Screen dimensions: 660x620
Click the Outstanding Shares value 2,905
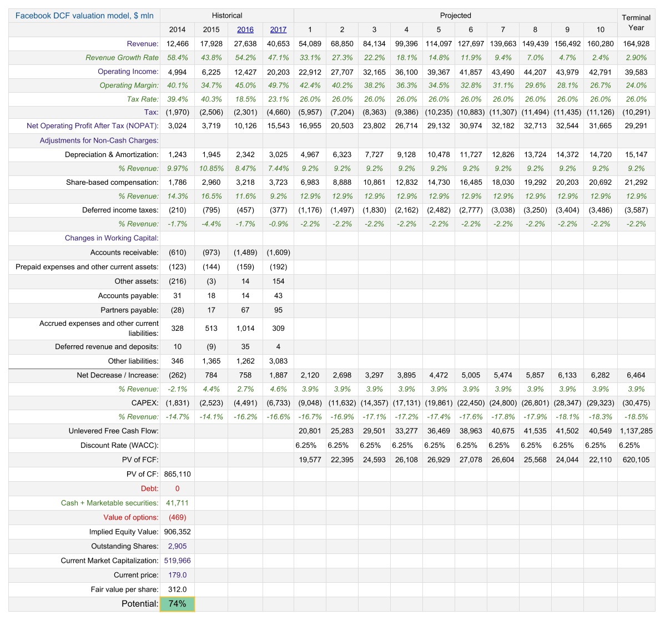pos(177,546)
